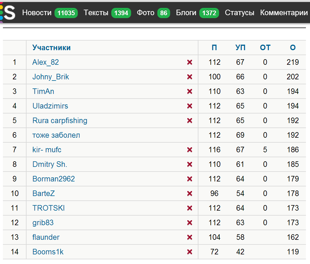Hit the red X next to BarteZ
This screenshot has height=264, width=310.
point(190,193)
